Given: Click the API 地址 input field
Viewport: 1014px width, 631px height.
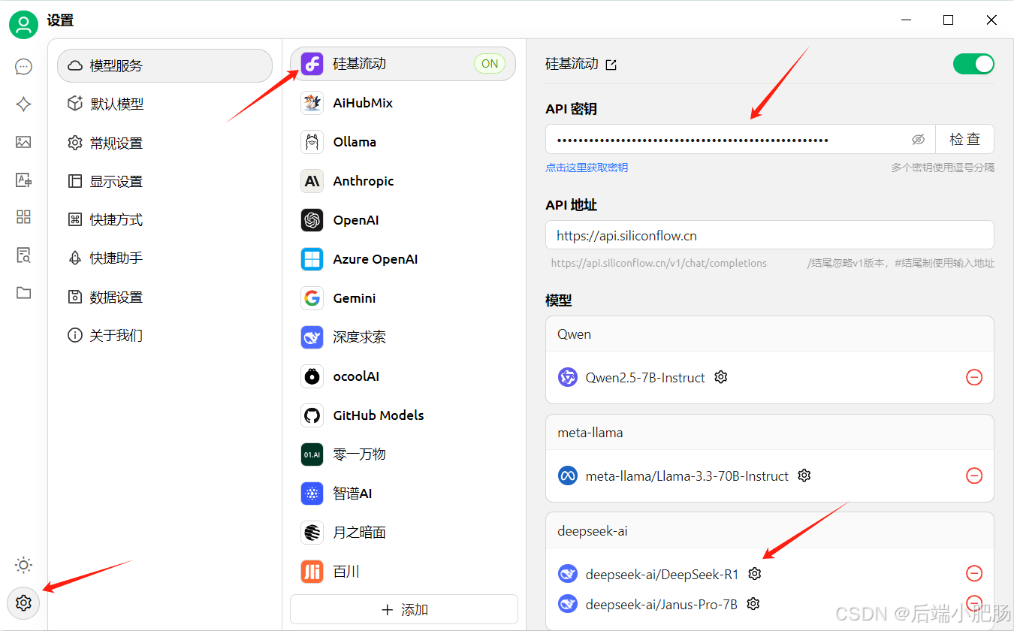Looking at the screenshot, I should pos(769,235).
